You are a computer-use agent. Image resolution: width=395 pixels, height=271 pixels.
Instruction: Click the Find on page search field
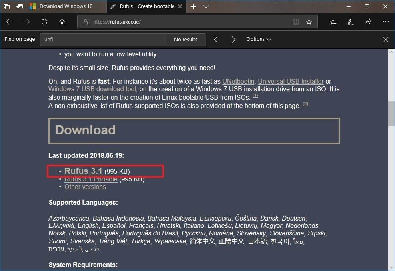[103, 39]
